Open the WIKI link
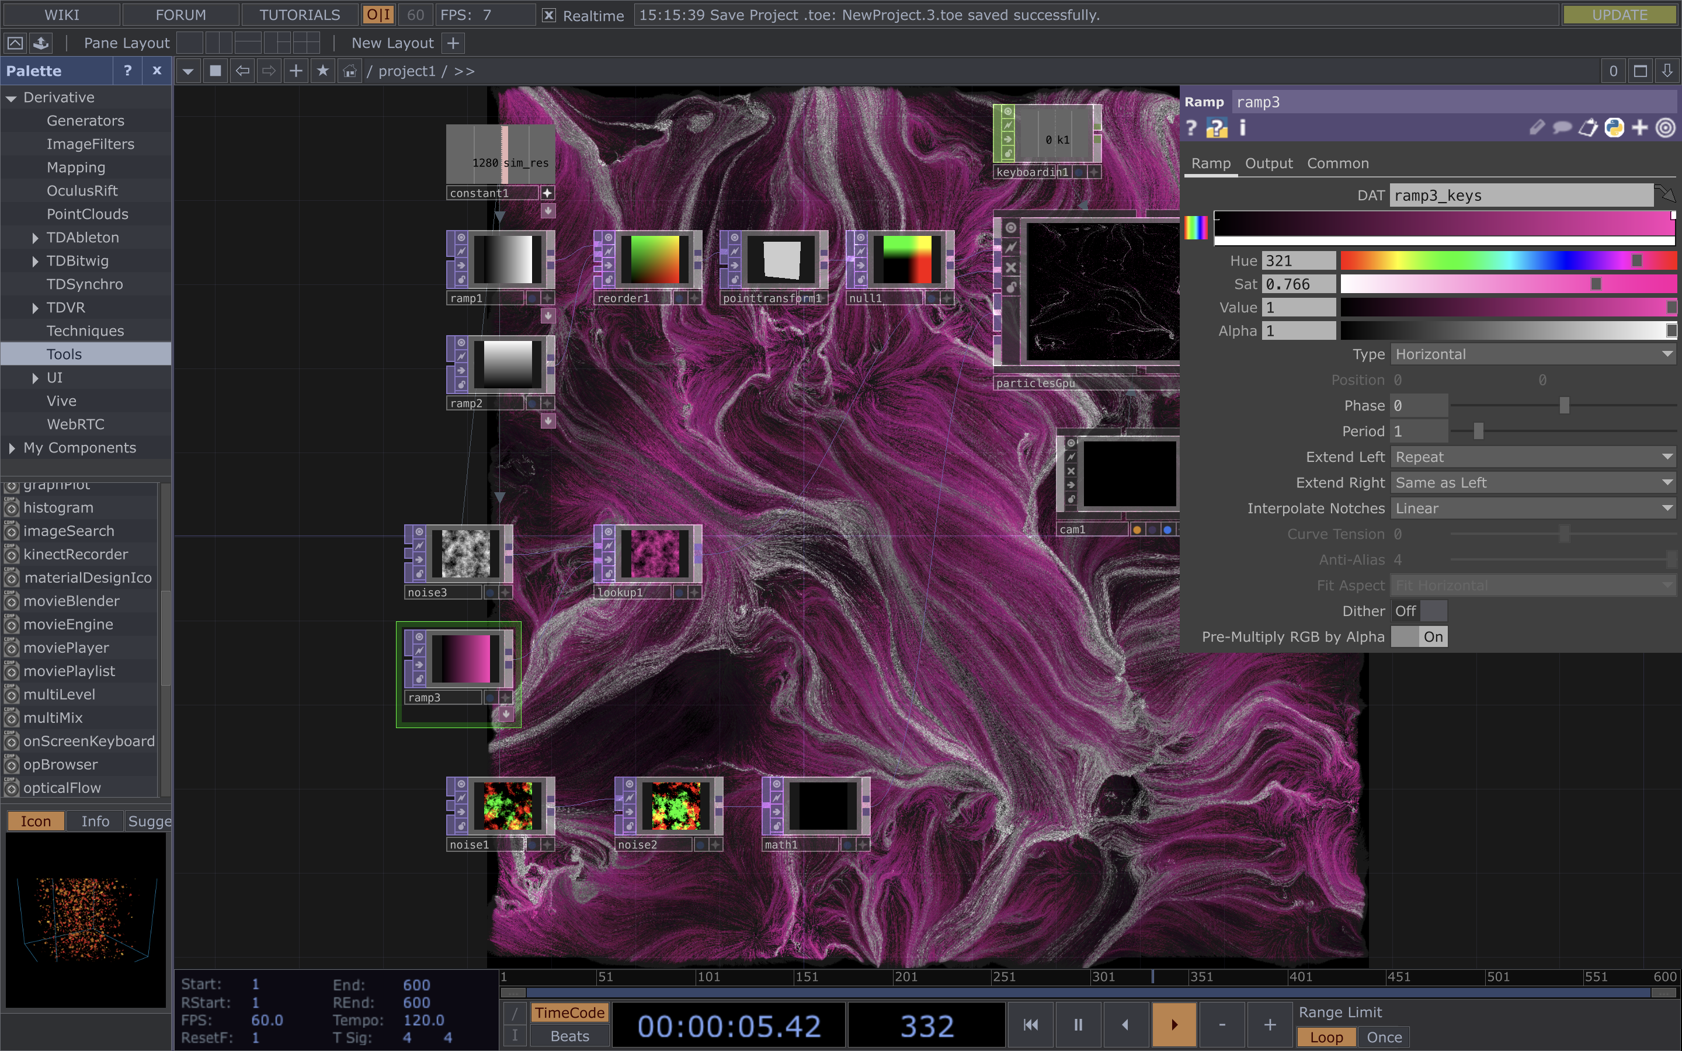The height and width of the screenshot is (1051, 1682). 62,15
